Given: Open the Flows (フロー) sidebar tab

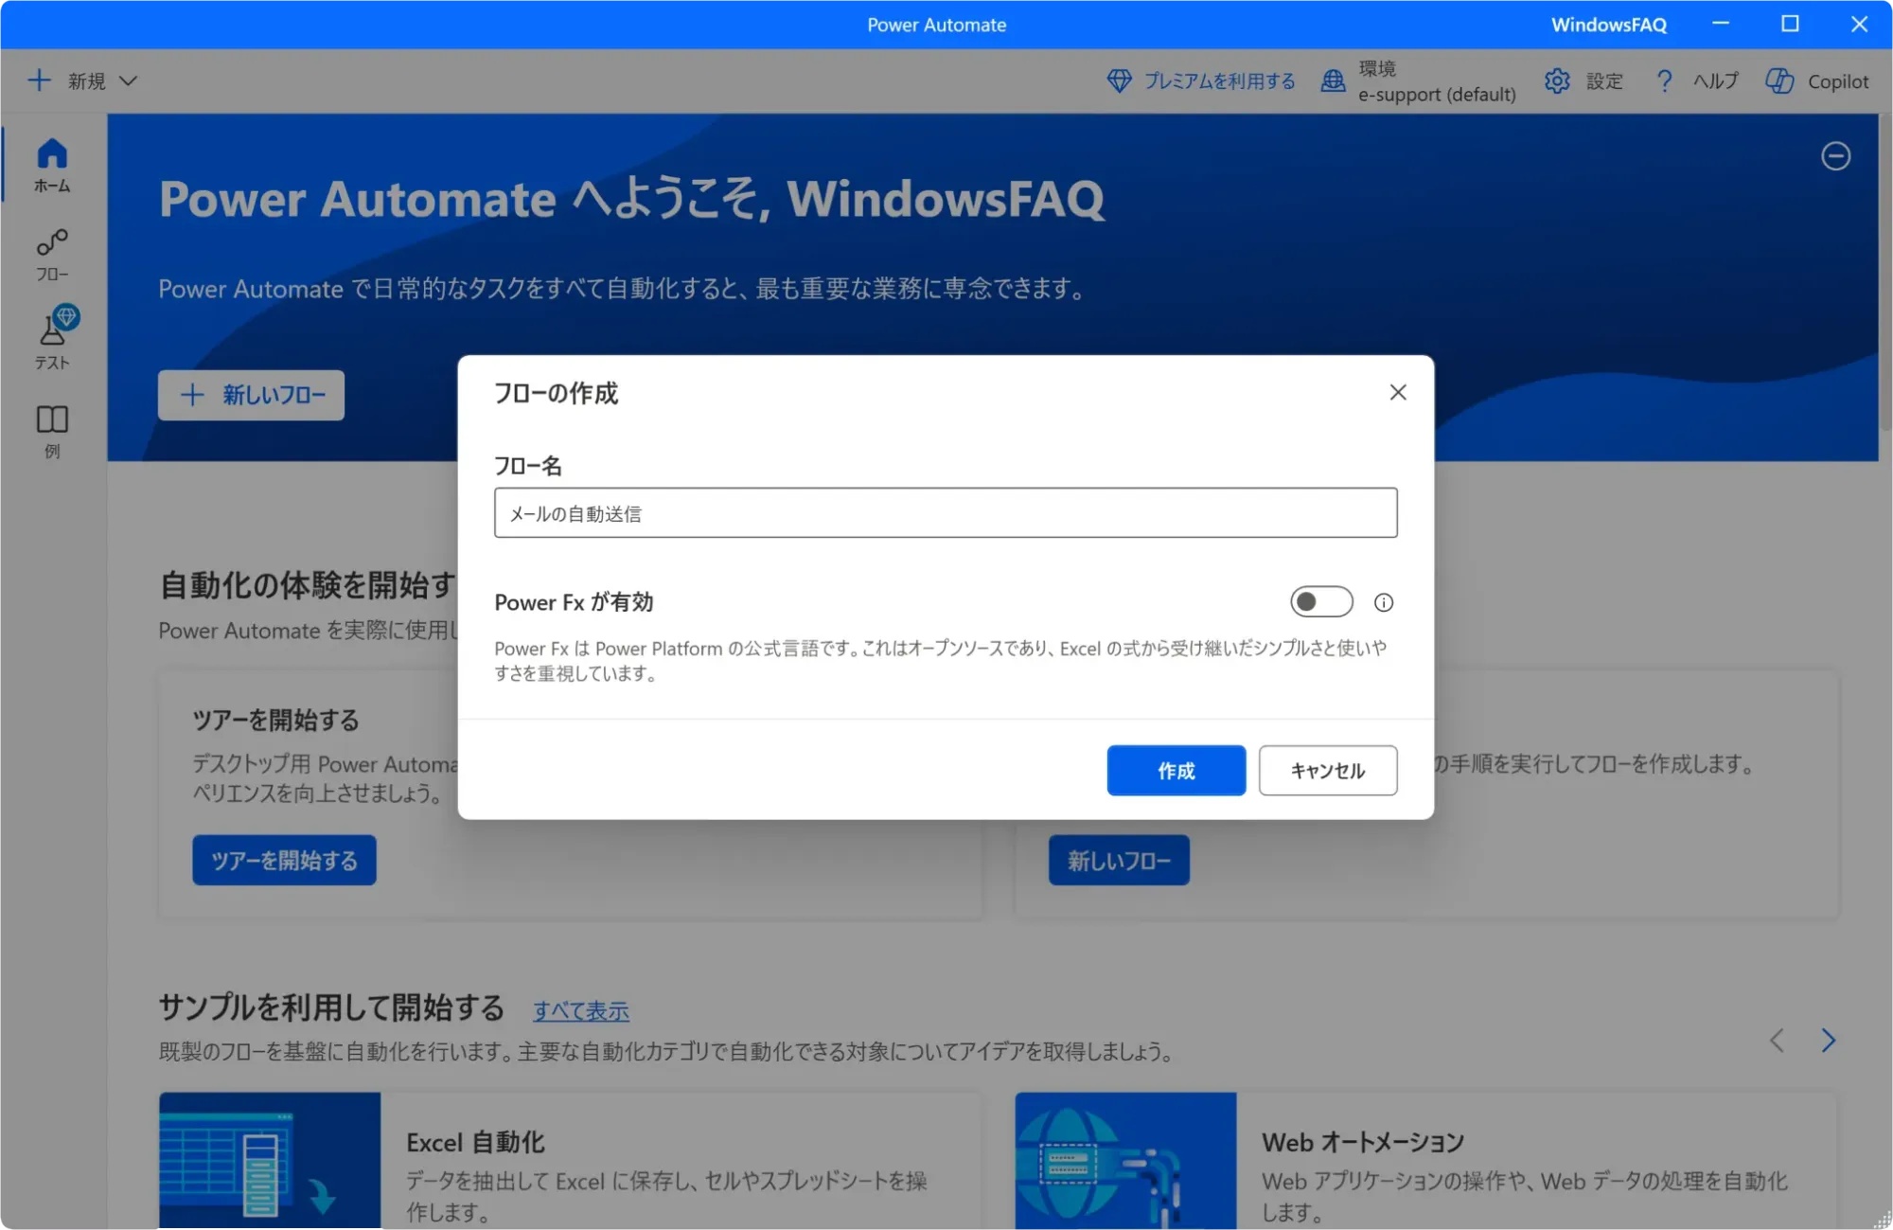Looking at the screenshot, I should [52, 255].
